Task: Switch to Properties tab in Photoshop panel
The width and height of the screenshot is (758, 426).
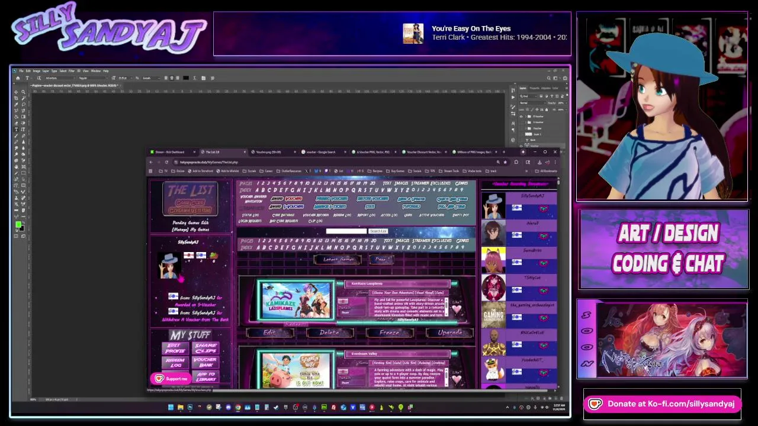Action: pos(534,88)
